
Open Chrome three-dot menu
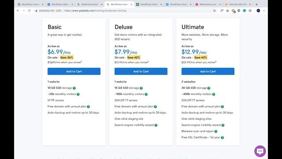pos(264,11)
